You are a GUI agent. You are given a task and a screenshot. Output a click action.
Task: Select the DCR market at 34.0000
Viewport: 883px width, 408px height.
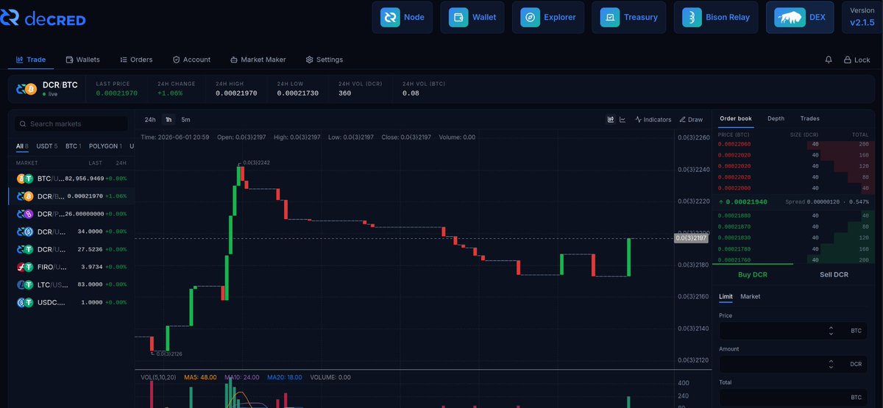point(71,232)
